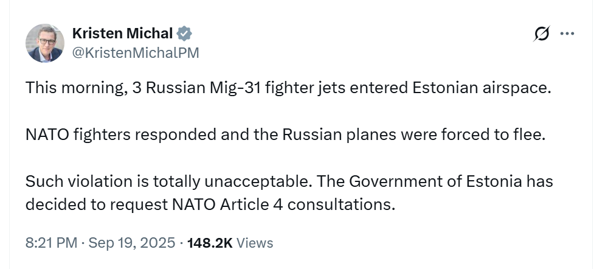Viewport: 608px width, 269px height.
Task: Click the 8:21 PM timestamp
Action: (51, 243)
